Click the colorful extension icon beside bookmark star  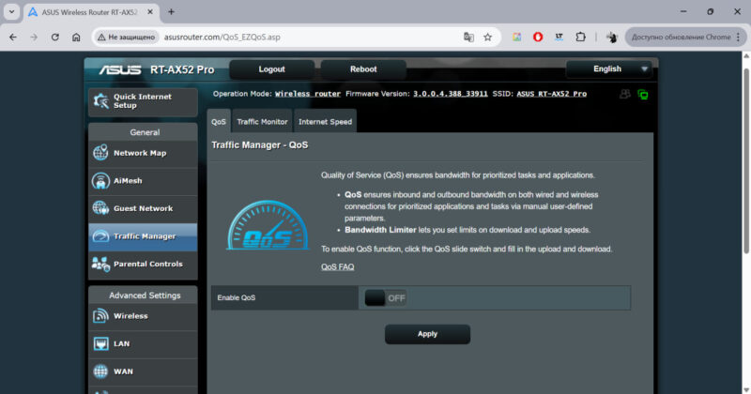pos(516,37)
